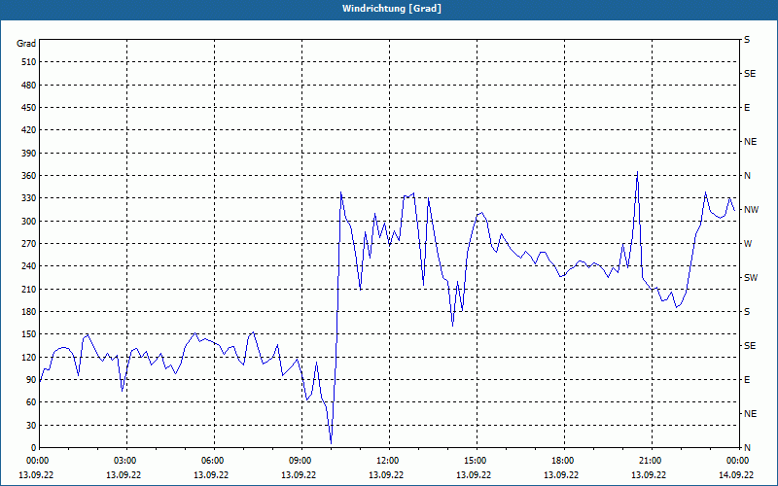The image size is (778, 486).
Task: Click the 270 tick label
Action: [x=29, y=244]
